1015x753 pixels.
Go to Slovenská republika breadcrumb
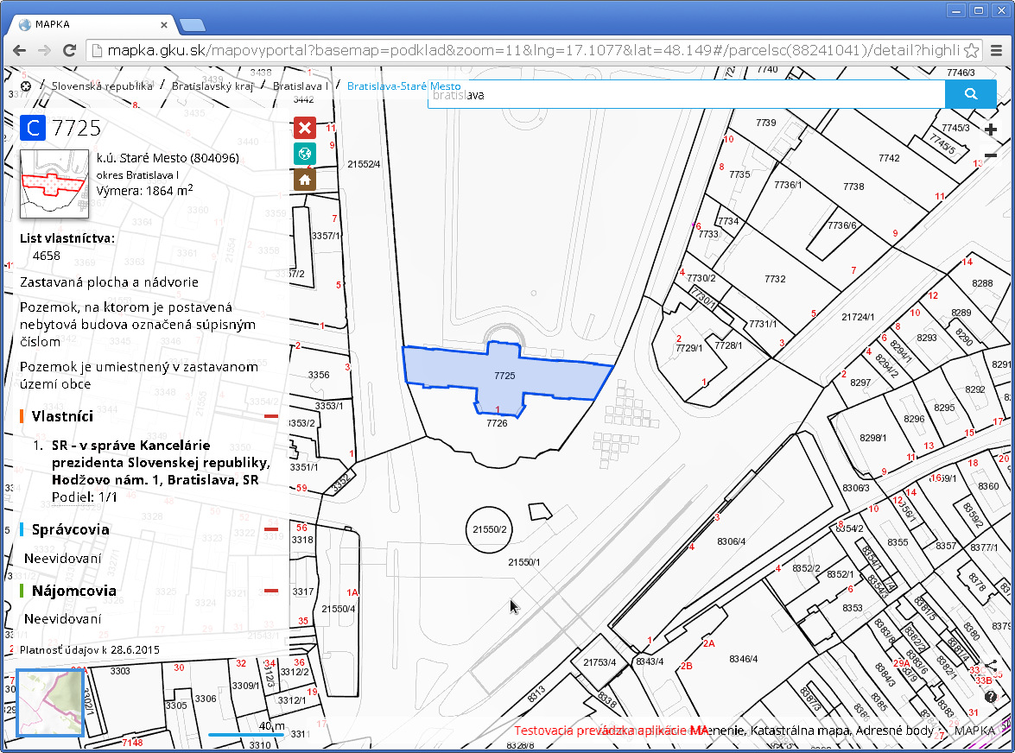point(102,86)
